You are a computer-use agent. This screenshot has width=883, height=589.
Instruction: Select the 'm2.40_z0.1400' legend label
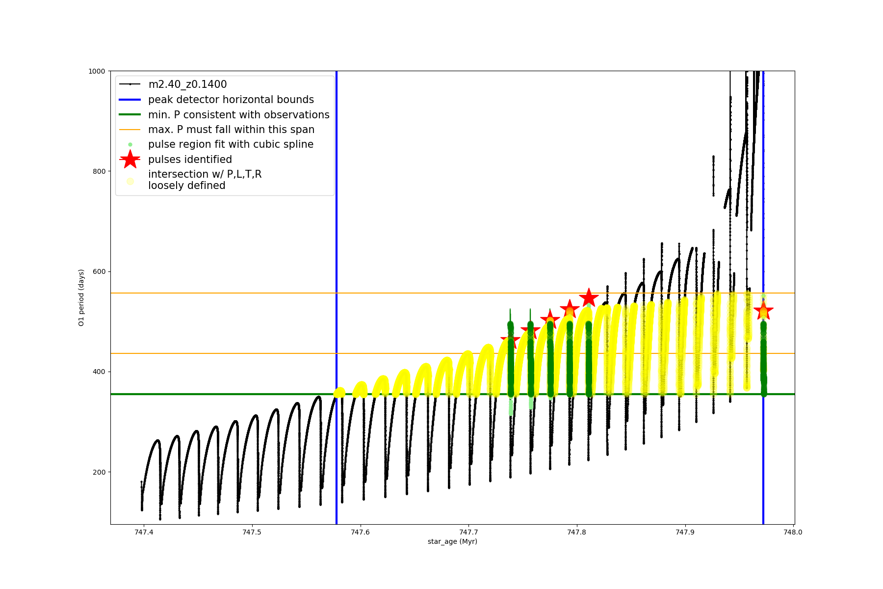[187, 84]
